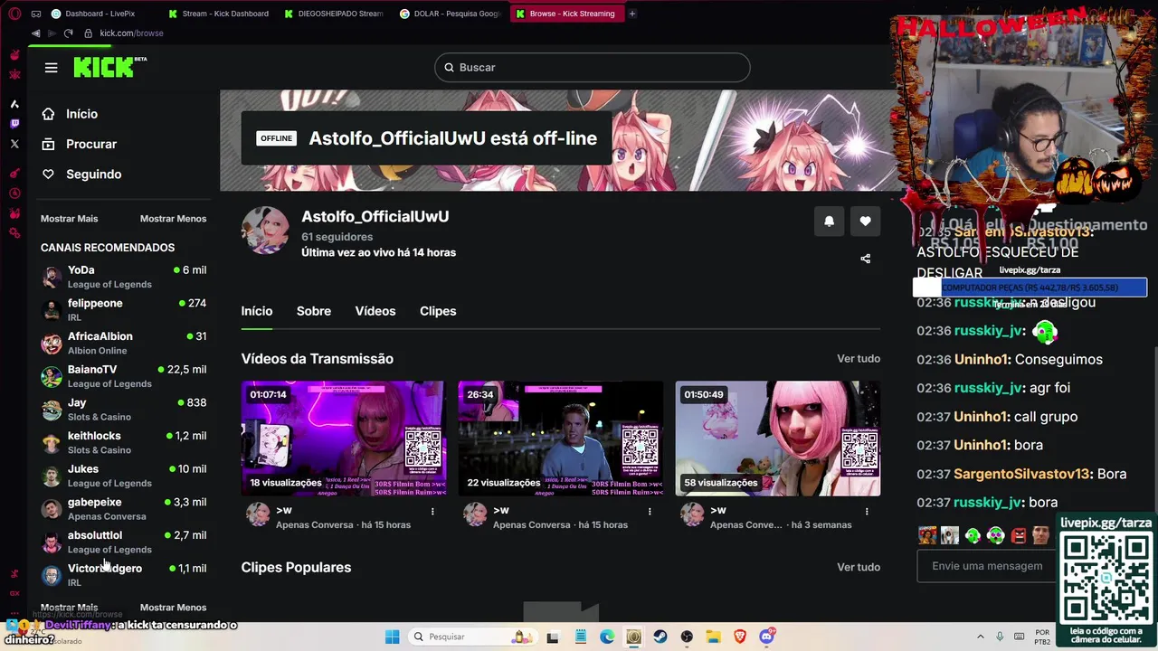Screen dimensions: 1158x651
Task: Open File Explorer from taskbar
Action: pos(713,637)
